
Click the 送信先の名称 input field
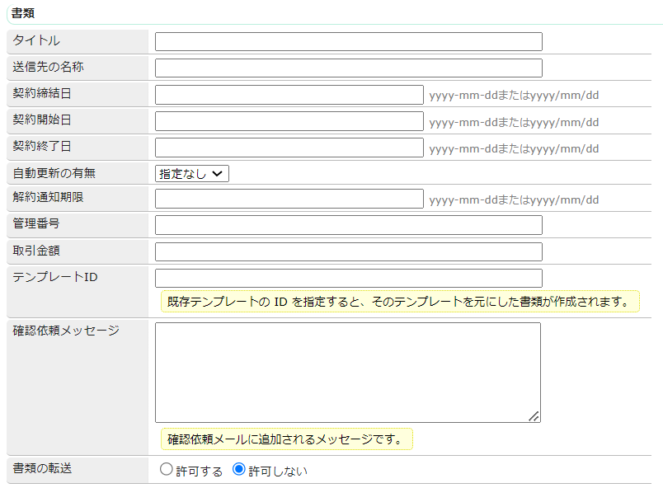346,68
